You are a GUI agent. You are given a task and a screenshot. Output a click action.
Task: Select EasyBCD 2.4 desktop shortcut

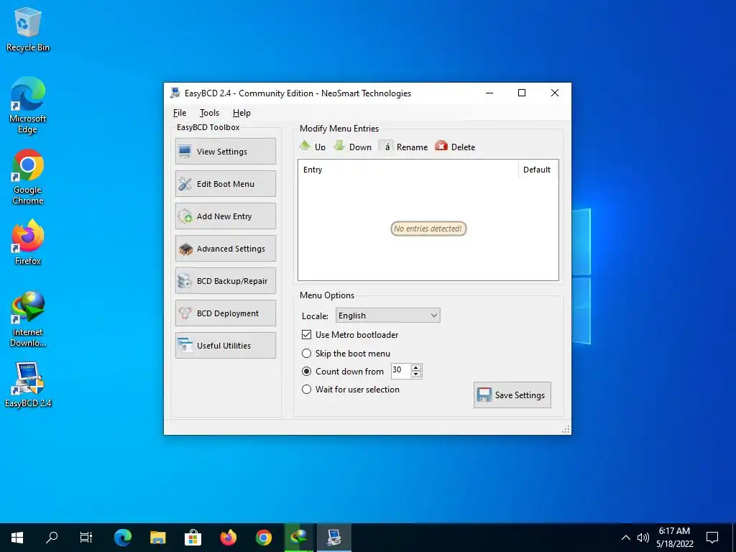point(28,385)
